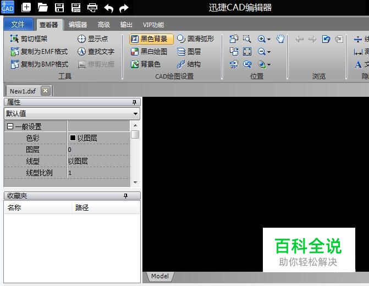Click the greyed icon last in 浏览

click(x=339, y=39)
